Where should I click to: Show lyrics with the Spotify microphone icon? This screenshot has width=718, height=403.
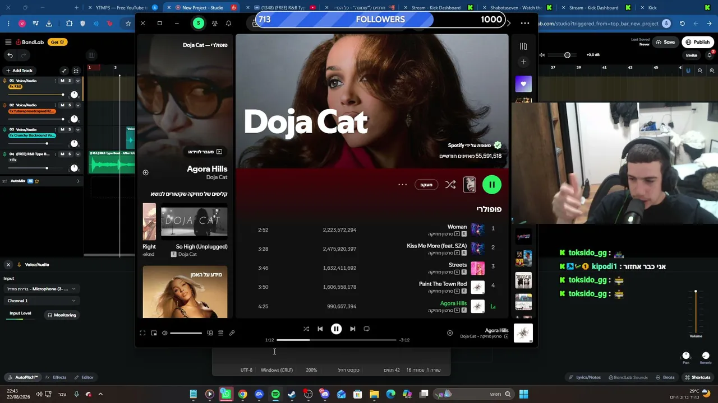pyautogui.click(x=232, y=333)
